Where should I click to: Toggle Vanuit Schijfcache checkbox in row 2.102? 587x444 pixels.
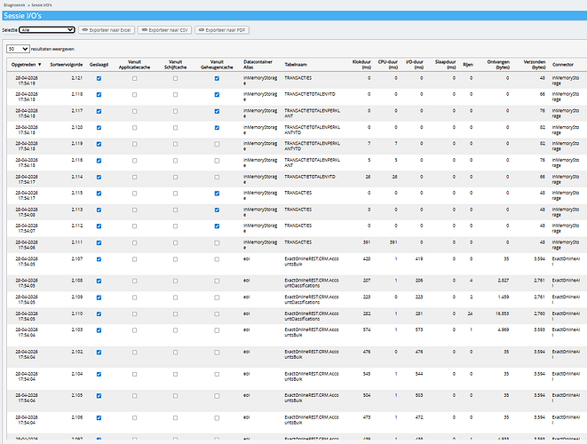[175, 353]
